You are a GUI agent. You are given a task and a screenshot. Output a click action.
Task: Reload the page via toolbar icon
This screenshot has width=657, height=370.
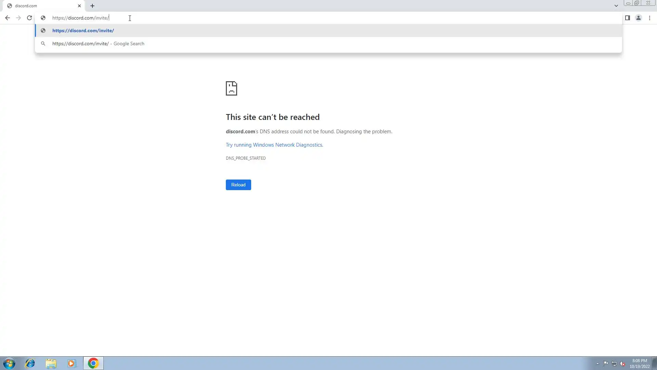pos(29,18)
